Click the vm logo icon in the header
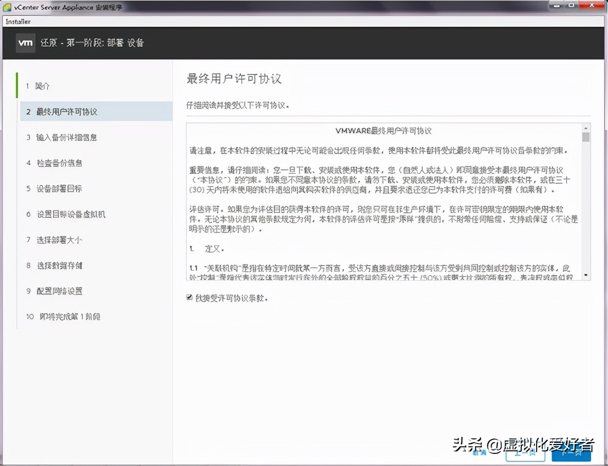 click(x=25, y=42)
